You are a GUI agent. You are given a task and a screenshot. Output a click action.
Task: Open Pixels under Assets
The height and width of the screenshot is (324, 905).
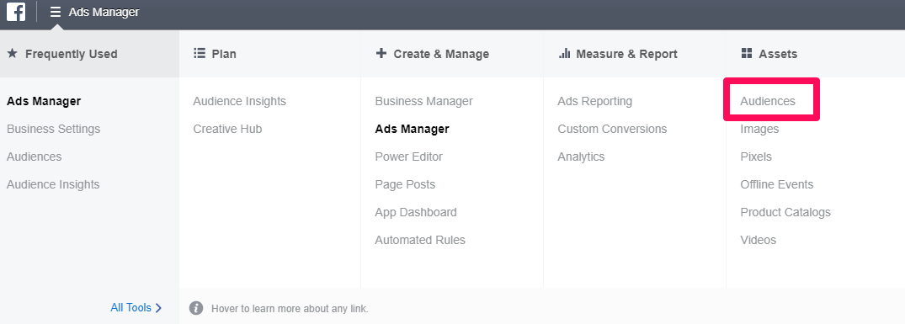pos(756,157)
